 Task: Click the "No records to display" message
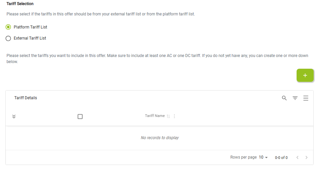[160, 138]
